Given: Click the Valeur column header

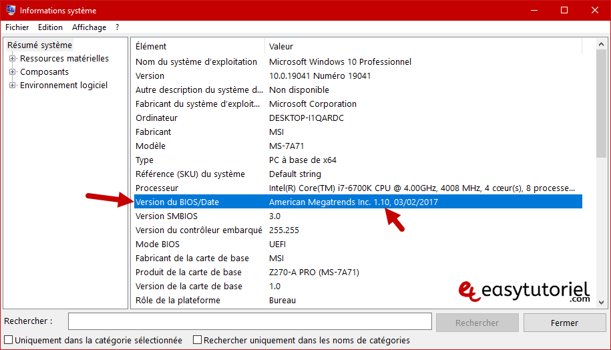Looking at the screenshot, I should pyautogui.click(x=423, y=46).
